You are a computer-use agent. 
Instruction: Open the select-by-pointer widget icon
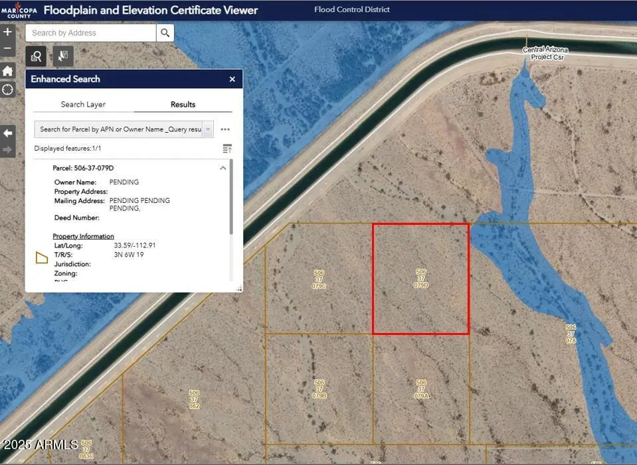(x=63, y=56)
